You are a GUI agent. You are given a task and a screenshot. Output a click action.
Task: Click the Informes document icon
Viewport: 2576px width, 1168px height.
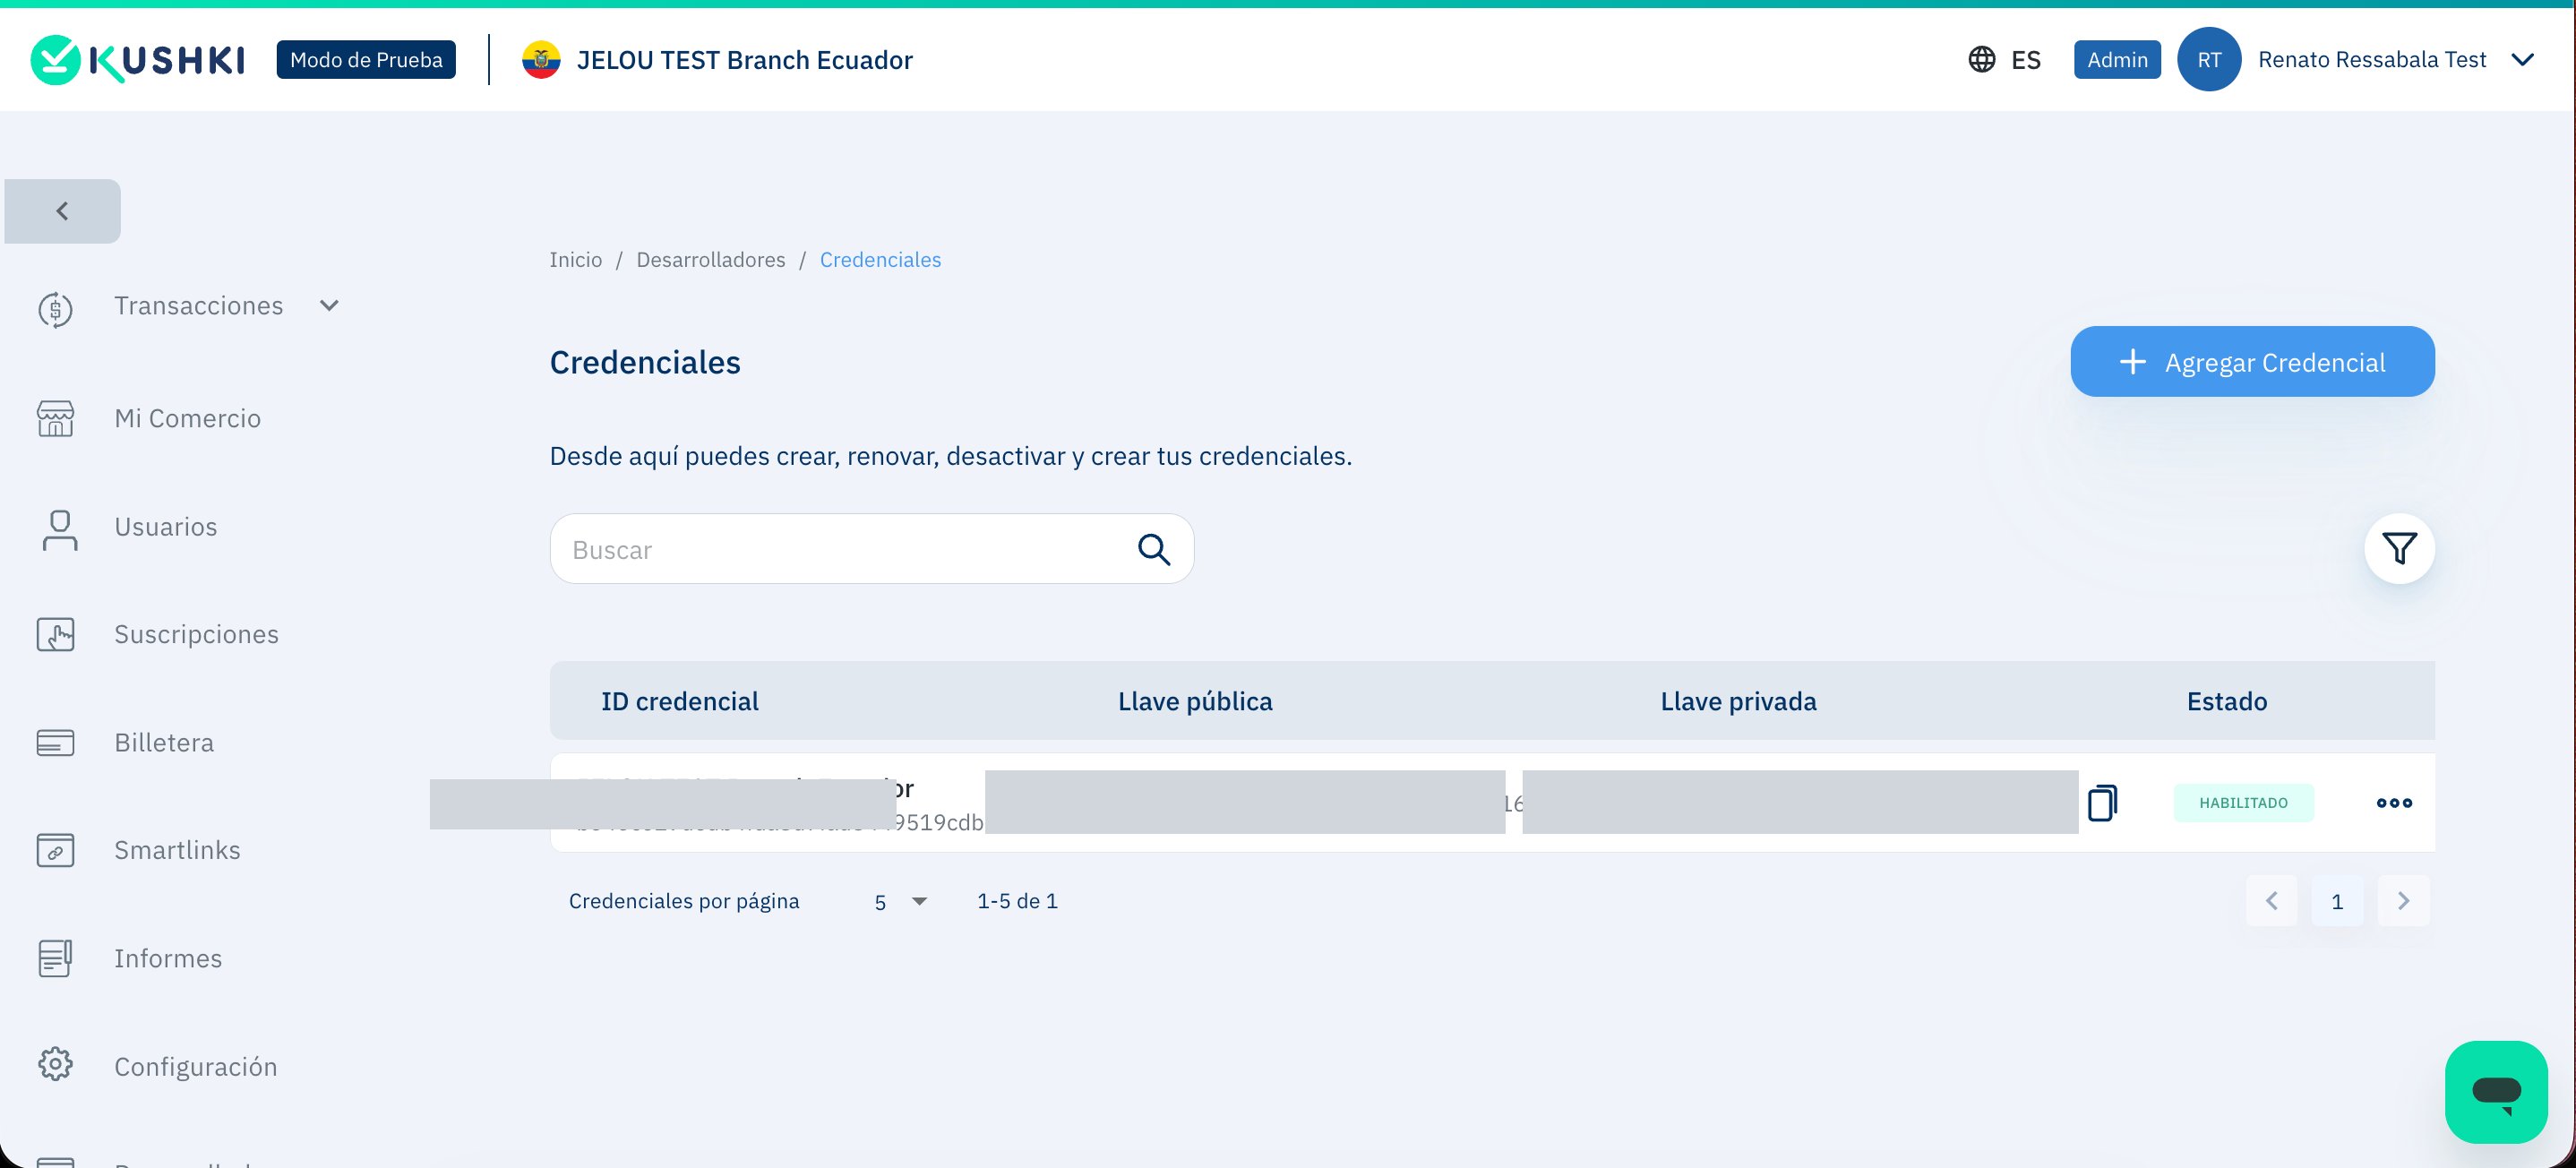[55, 958]
